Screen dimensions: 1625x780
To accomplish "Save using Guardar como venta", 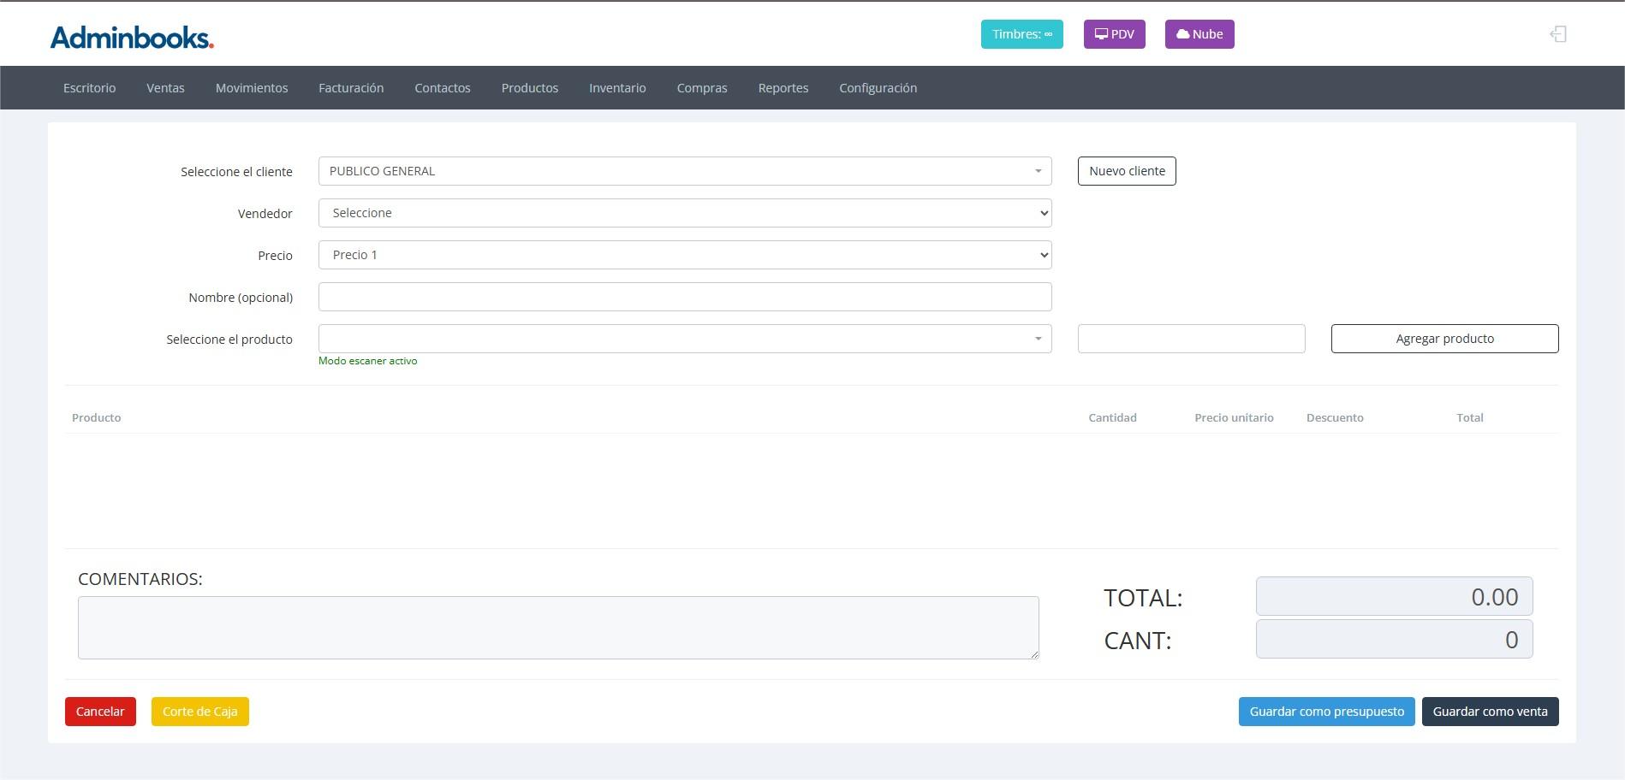I will point(1490,712).
